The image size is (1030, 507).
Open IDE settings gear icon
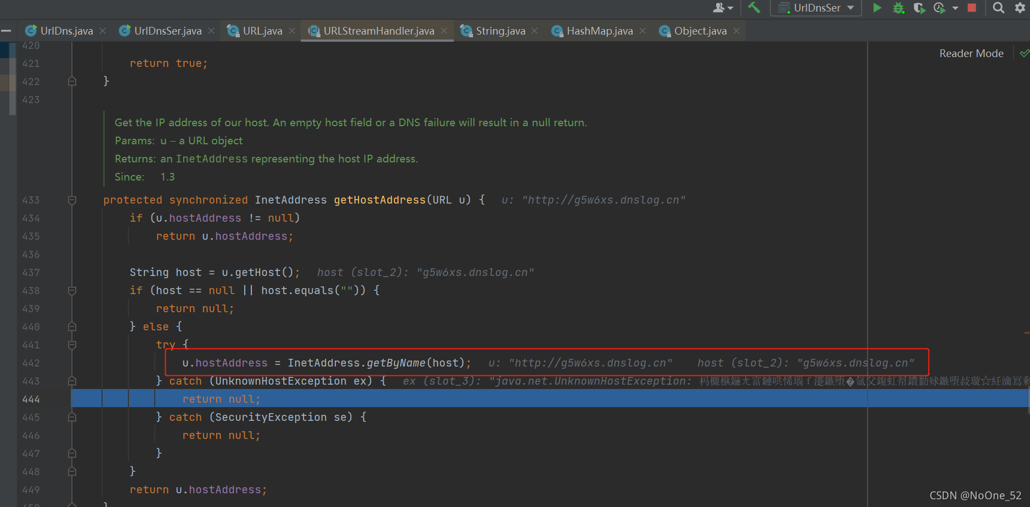1020,8
